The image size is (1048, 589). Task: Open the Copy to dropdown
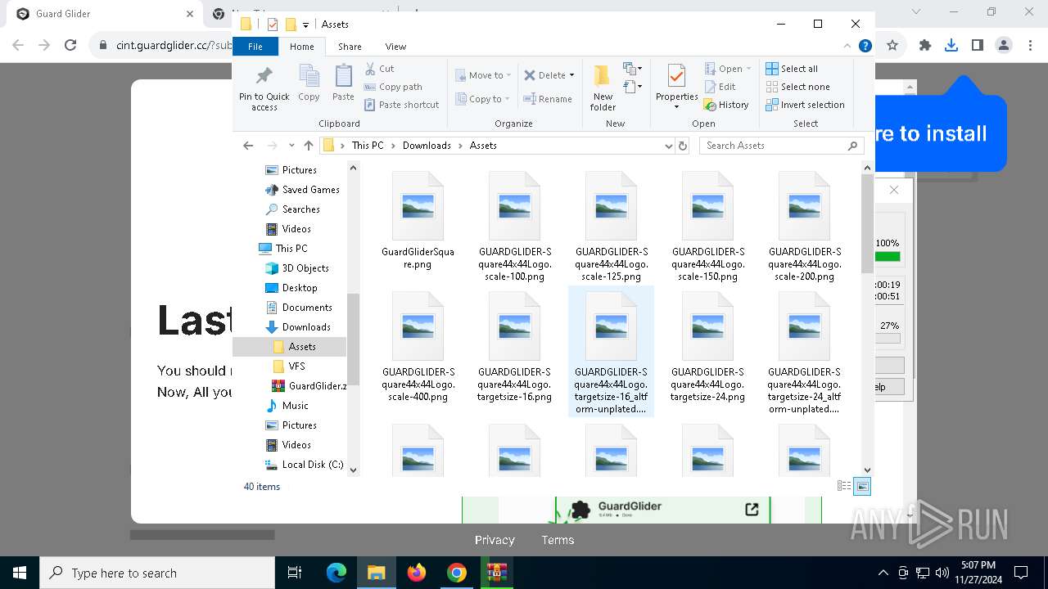click(483, 99)
